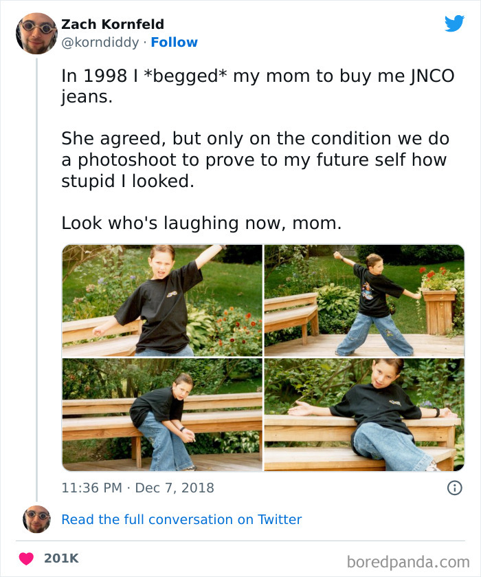Click the paragraph starting with "She agreed"
481x577 pixels.
click(x=254, y=160)
